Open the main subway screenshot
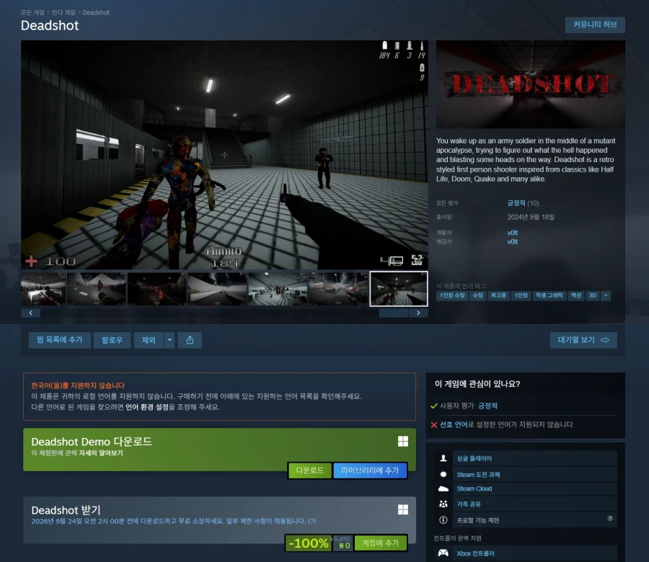Screen dimensions: 649x562 [224, 155]
